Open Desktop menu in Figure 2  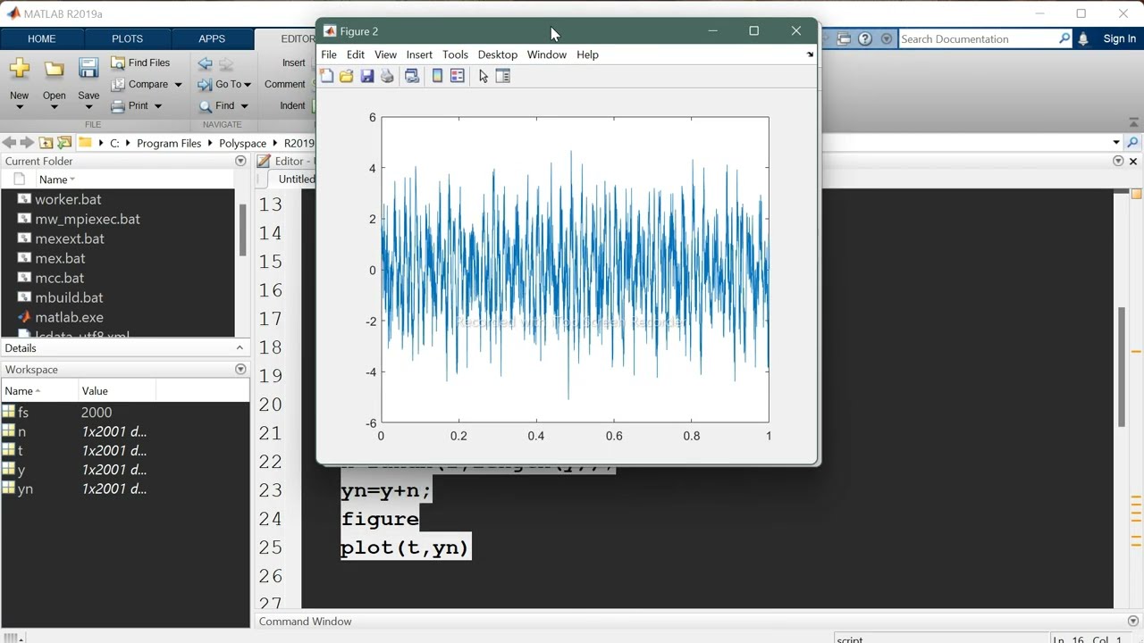498,54
